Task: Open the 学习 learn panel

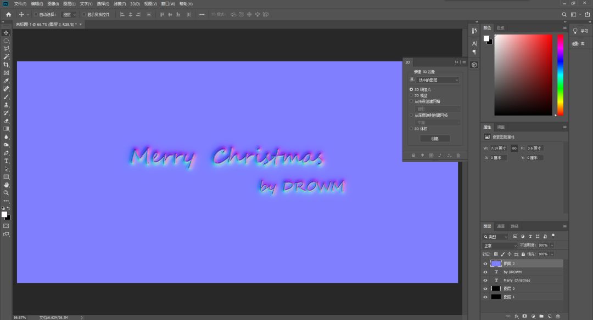Action: [580, 31]
